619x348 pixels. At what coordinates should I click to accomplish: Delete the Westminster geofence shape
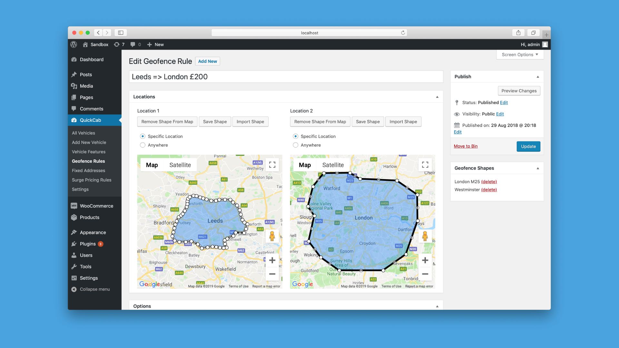489,190
